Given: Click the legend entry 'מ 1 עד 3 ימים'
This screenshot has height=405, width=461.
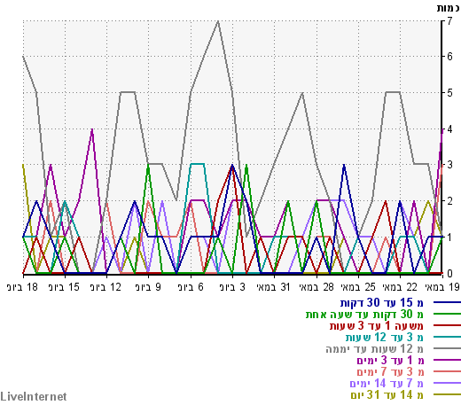Looking at the screenshot, I should 390,361.
